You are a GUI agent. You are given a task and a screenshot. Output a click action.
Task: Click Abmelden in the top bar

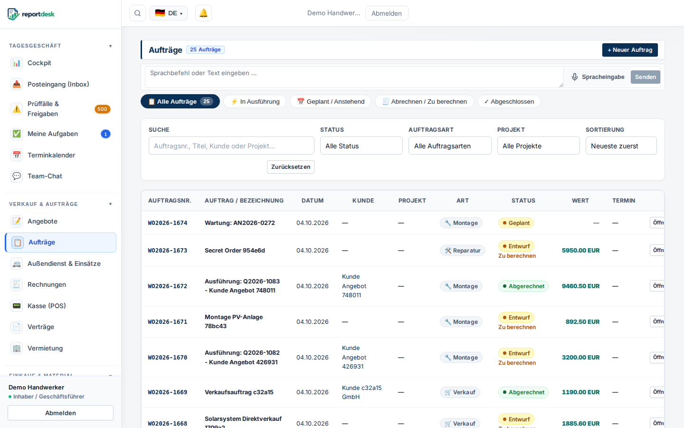pyautogui.click(x=387, y=13)
